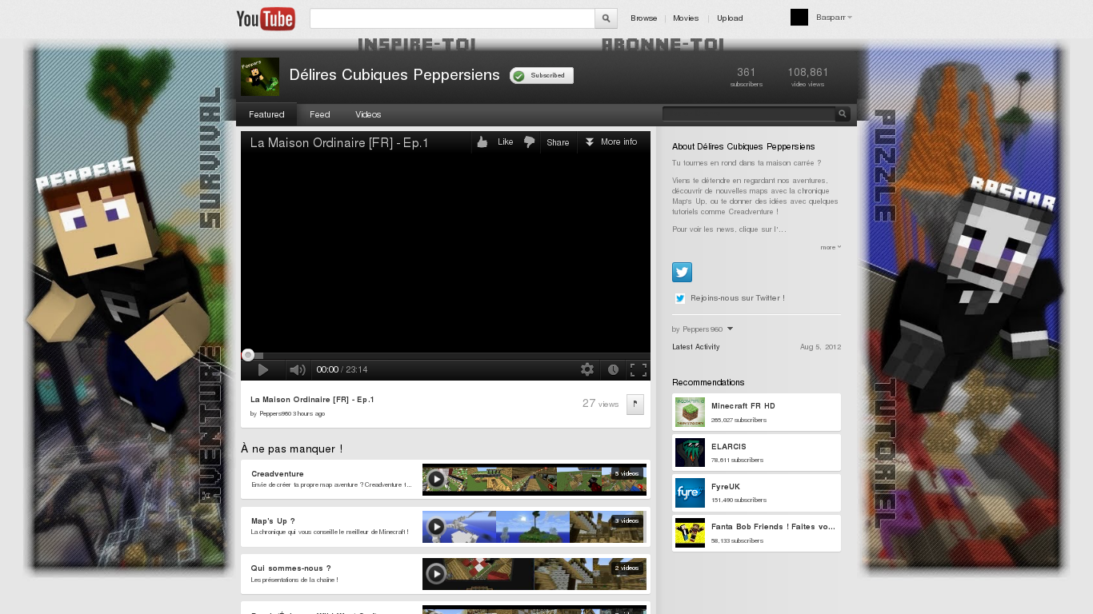Screen dimensions: 1093x614
Task: Click Rejoins-nous sur Twitter link
Action: [738, 298]
